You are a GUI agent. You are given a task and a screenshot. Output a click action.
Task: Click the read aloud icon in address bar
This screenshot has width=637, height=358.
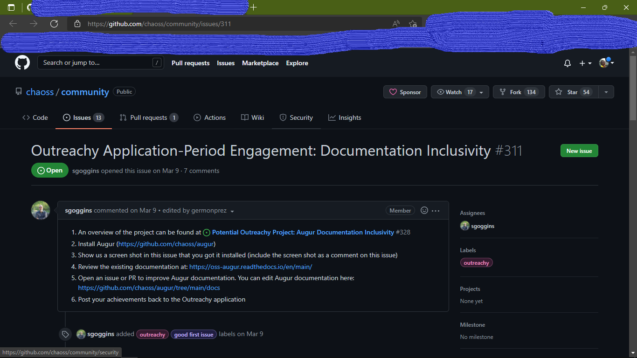396,24
